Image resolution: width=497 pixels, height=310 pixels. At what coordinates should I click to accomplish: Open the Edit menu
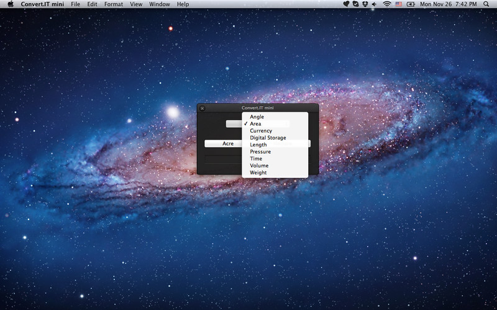click(x=92, y=4)
